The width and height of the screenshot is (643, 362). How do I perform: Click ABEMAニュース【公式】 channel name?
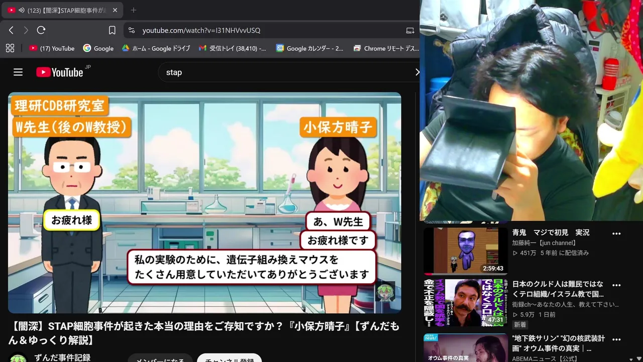[546, 358]
